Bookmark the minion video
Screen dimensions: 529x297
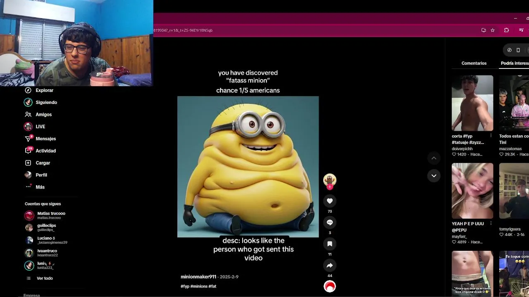[330, 244]
